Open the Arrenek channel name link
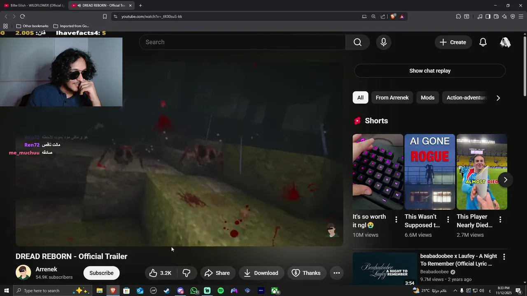Viewport: 527px width, 296px height. (47, 269)
